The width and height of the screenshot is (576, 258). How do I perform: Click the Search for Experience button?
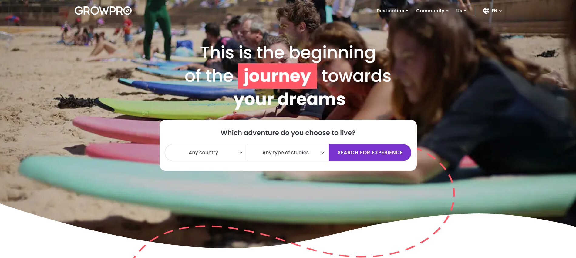tap(370, 153)
